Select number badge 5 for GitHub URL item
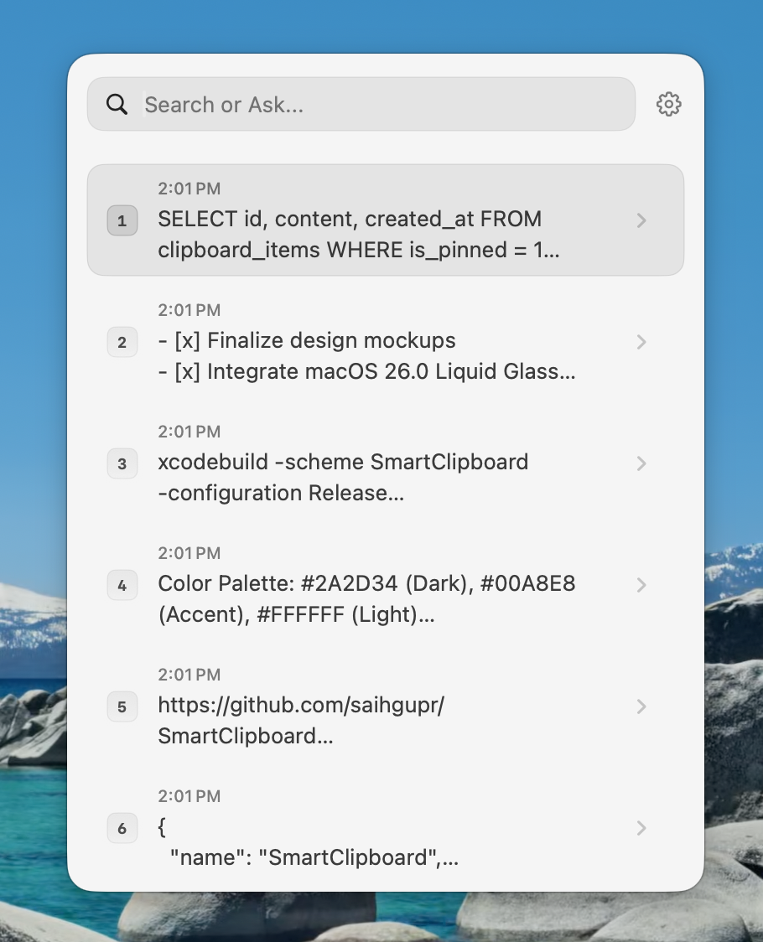Viewport: 763px width, 942px height. click(122, 706)
